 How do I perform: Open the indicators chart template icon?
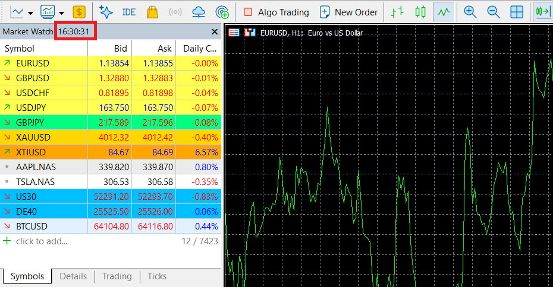coord(48,12)
